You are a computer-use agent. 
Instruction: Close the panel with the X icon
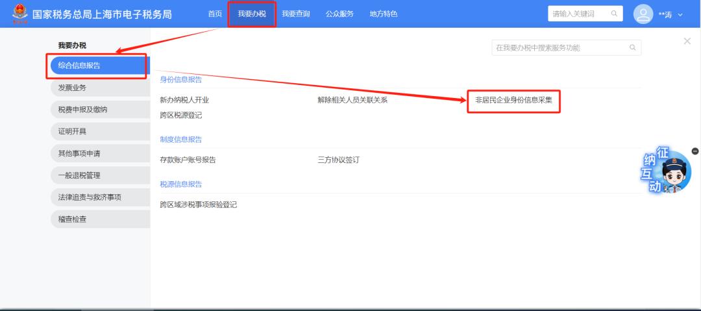[x=687, y=42]
